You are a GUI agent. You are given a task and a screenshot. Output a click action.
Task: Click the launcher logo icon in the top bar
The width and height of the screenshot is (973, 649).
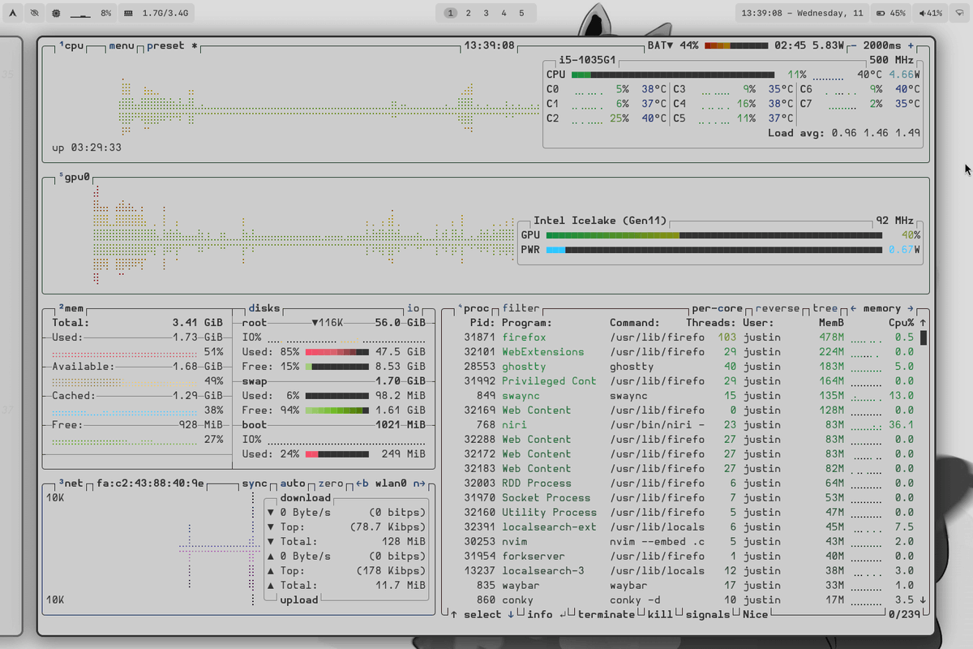coord(13,13)
